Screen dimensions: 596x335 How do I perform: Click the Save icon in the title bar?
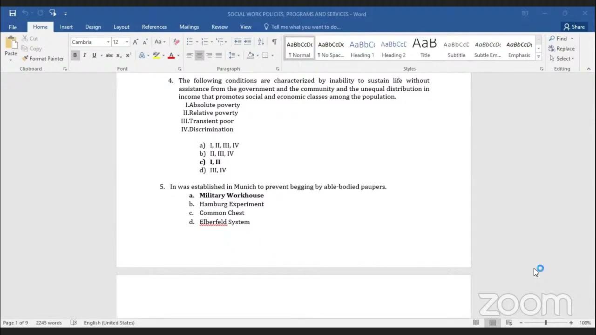pyautogui.click(x=13, y=13)
